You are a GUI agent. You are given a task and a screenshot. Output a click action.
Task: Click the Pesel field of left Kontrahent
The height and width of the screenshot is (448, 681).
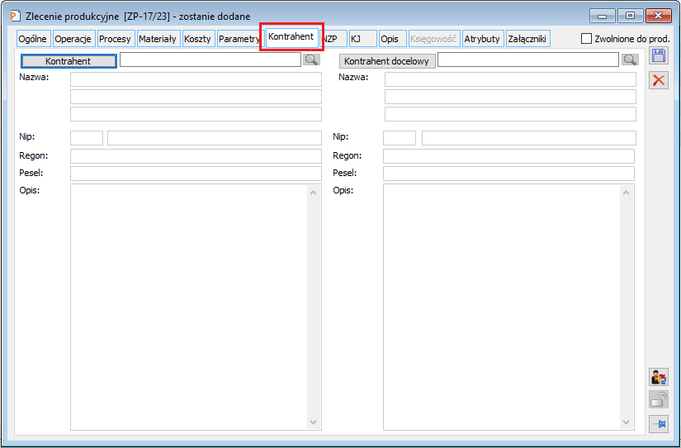point(196,174)
